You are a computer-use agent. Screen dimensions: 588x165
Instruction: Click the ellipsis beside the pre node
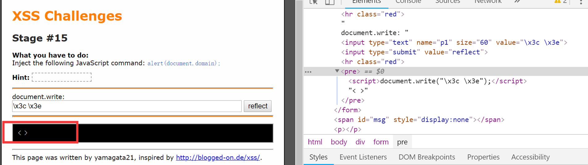pos(308,72)
